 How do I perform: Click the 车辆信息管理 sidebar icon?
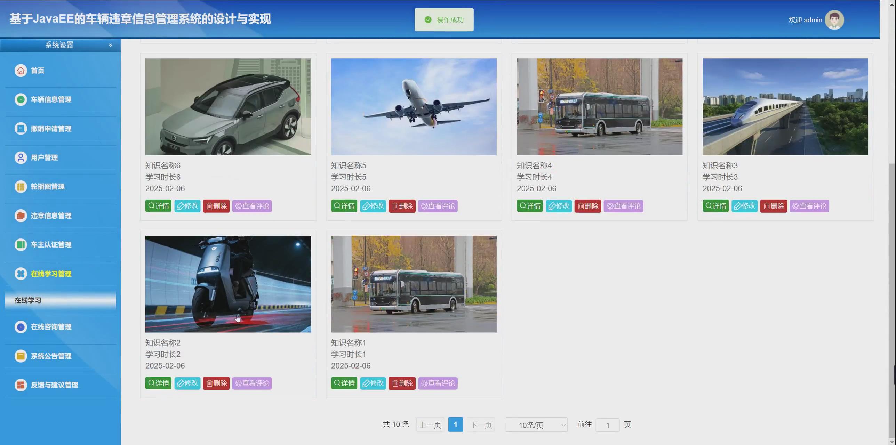pyautogui.click(x=21, y=99)
